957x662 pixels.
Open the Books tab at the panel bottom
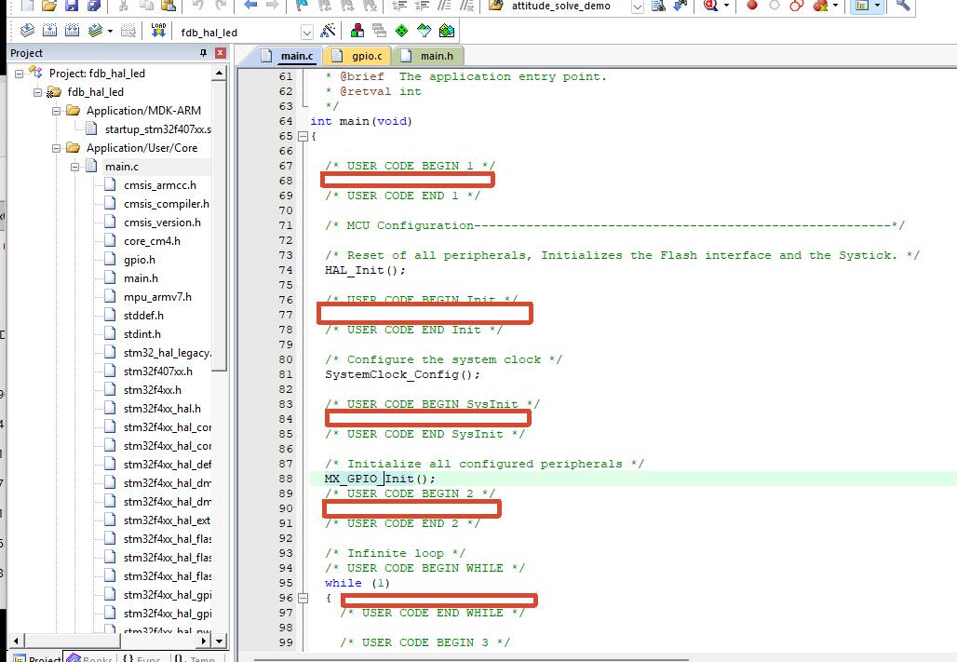click(x=90, y=658)
